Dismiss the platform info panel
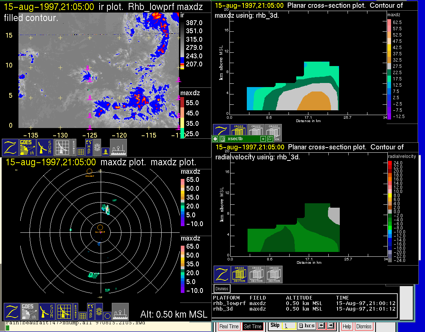This screenshot has width=425, height=332. 222,288
